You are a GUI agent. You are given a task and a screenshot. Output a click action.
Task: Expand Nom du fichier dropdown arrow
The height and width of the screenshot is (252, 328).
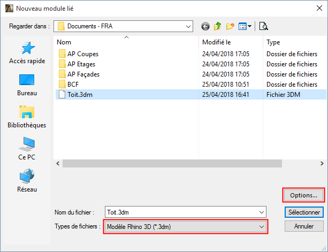(x=262, y=212)
